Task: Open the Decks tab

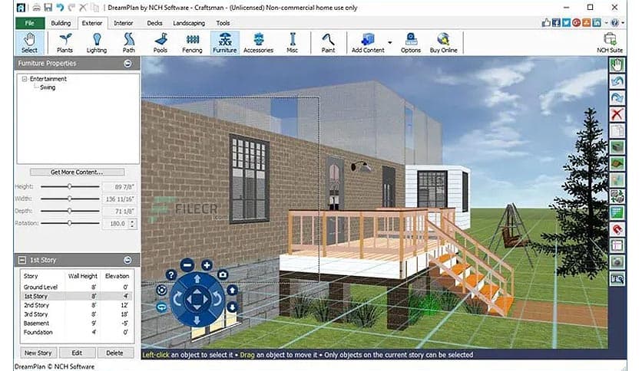Action: 155,23
